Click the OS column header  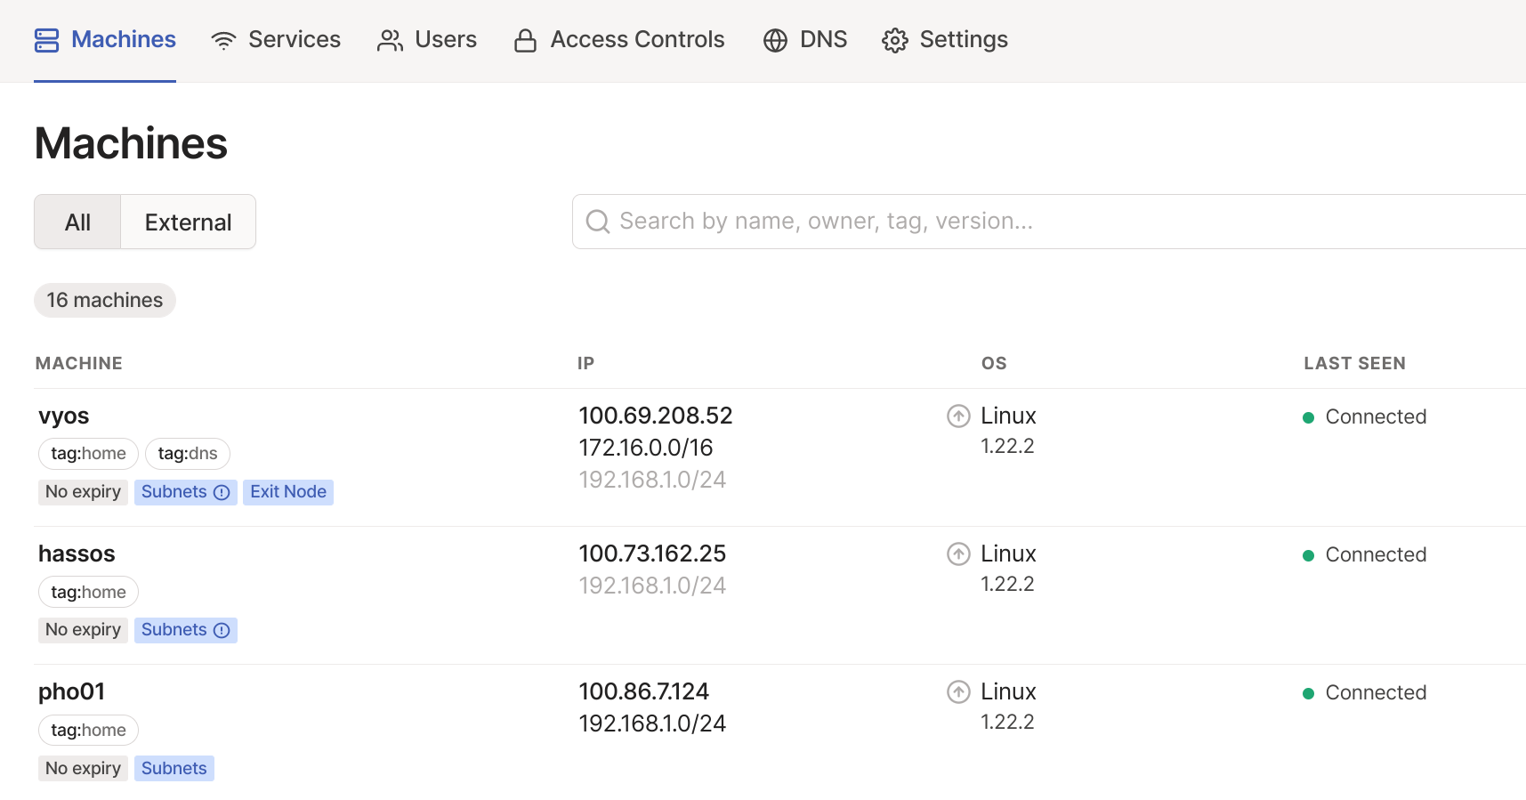pyautogui.click(x=994, y=363)
